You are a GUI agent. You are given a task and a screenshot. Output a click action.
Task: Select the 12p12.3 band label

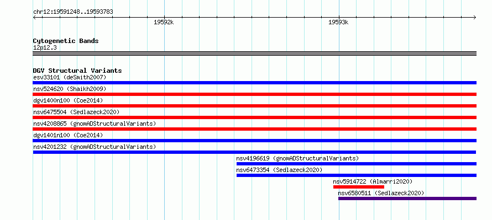[45, 48]
